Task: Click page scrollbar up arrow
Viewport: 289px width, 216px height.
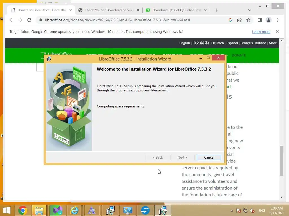Action: click(281, 40)
